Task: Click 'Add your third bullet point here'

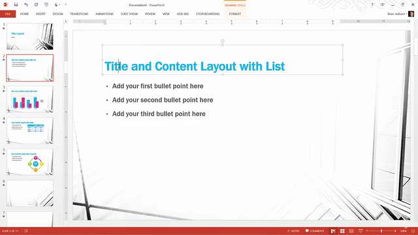Action: 159,114
